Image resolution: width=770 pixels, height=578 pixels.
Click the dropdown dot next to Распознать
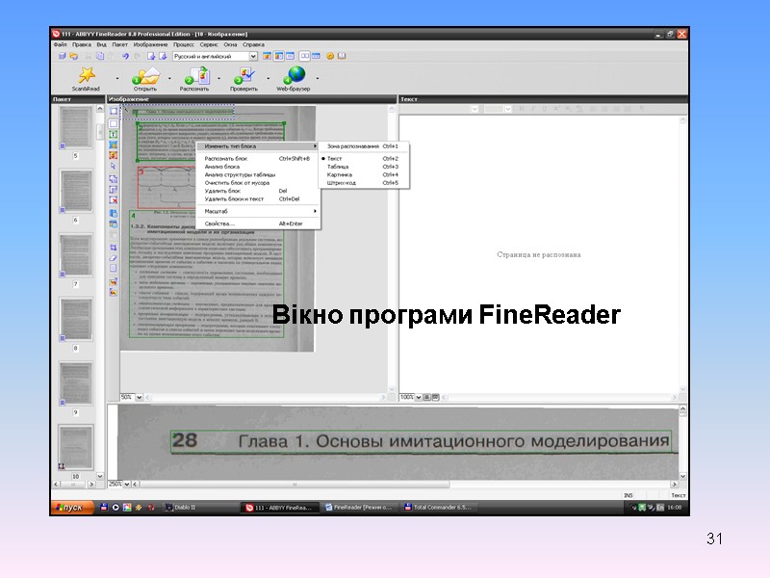[x=219, y=78]
